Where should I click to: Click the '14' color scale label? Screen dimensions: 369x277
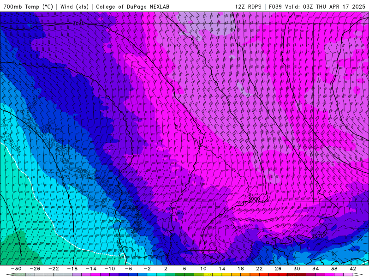[222, 269]
